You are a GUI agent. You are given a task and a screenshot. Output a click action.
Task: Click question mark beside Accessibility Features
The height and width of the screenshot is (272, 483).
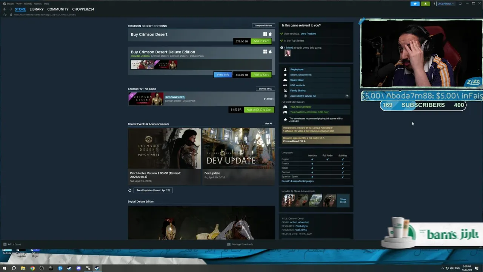tap(347, 96)
